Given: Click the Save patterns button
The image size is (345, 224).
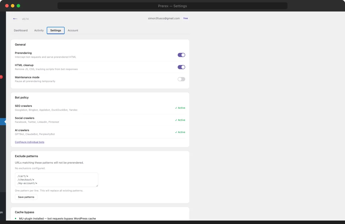Looking at the screenshot, I should (26, 197).
